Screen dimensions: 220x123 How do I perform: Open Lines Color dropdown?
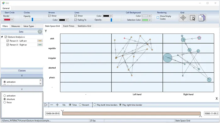[107, 16]
